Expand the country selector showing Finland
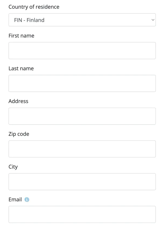 81,20
